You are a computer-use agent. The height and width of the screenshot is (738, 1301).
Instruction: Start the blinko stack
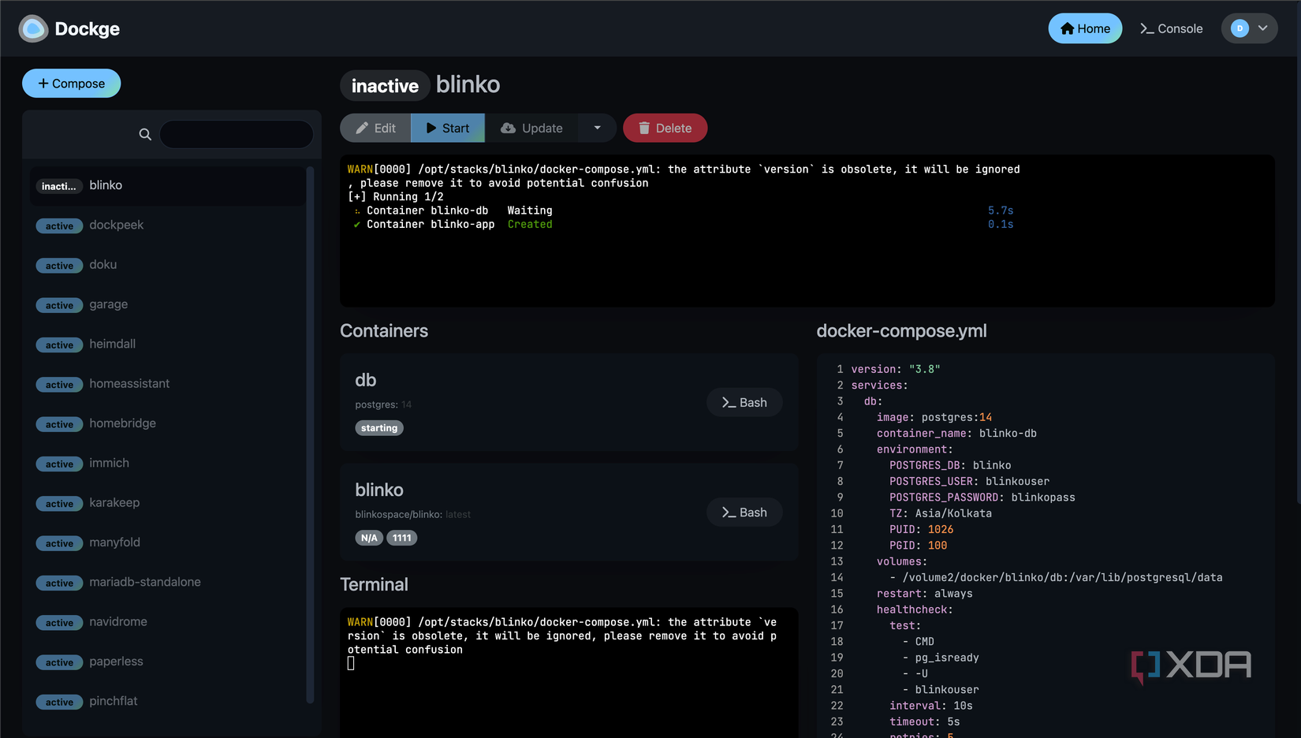(448, 128)
